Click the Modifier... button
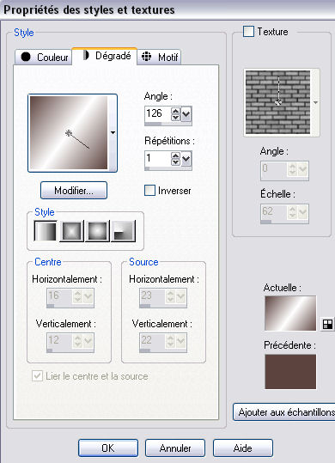 coord(74,190)
